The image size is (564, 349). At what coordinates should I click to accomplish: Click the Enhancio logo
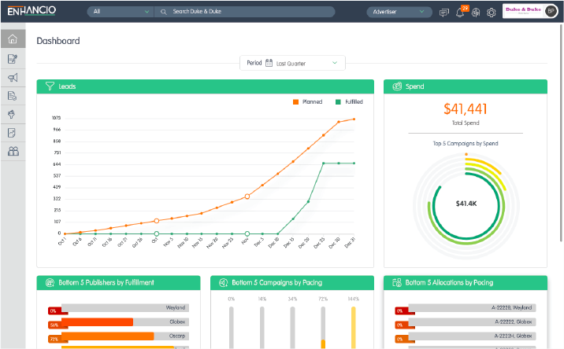(32, 10)
